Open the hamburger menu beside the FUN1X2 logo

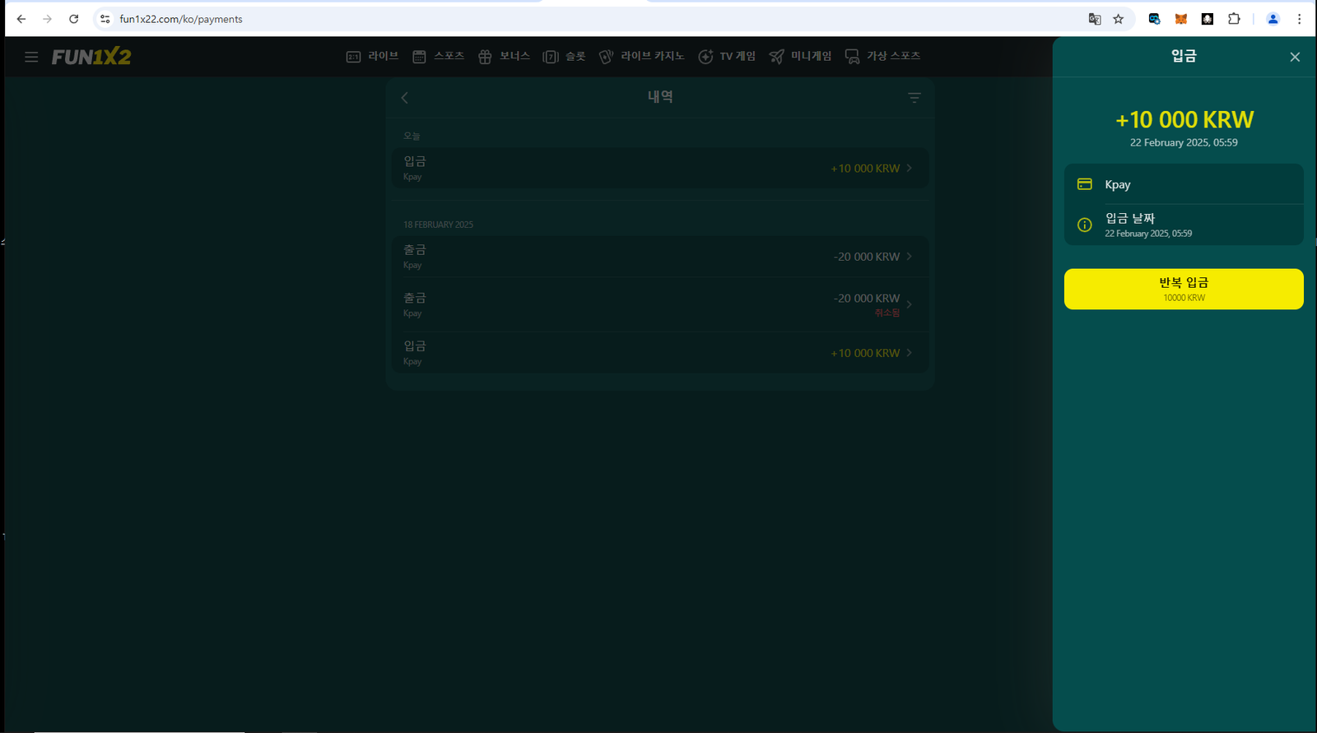coord(31,57)
